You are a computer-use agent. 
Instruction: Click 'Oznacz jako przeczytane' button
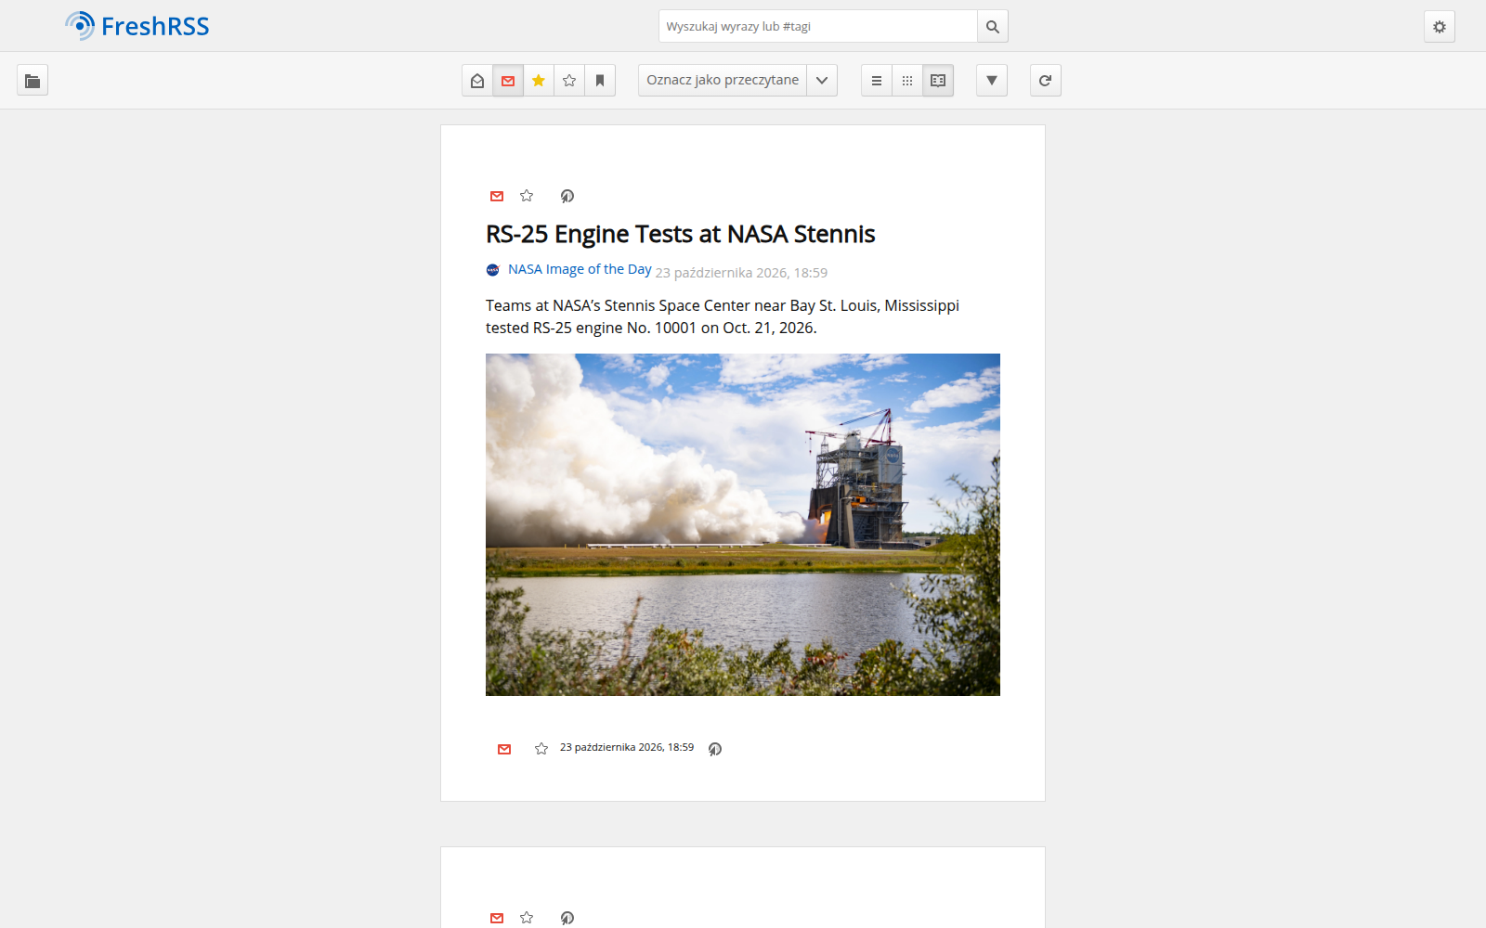pyautogui.click(x=723, y=81)
